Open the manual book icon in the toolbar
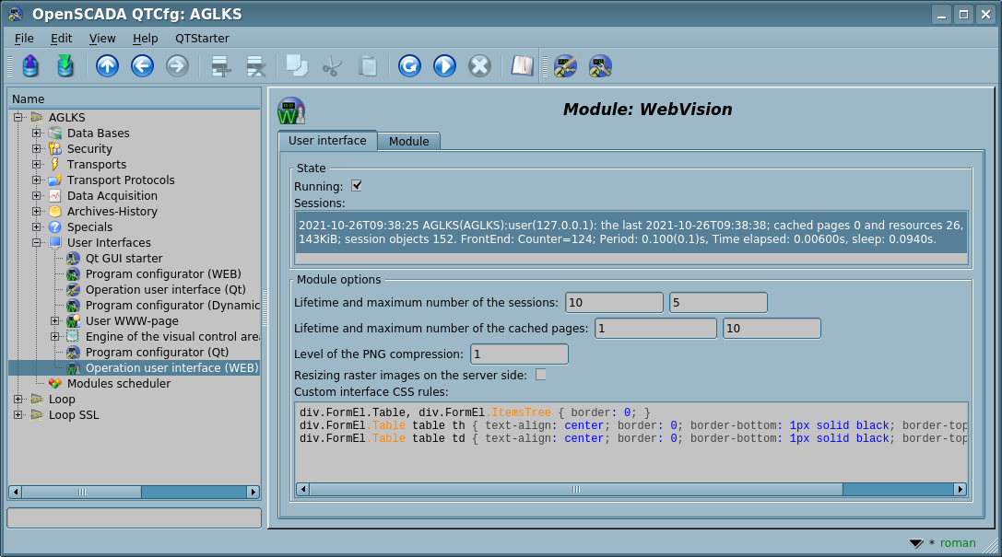This screenshot has width=1002, height=557. pyautogui.click(x=523, y=66)
